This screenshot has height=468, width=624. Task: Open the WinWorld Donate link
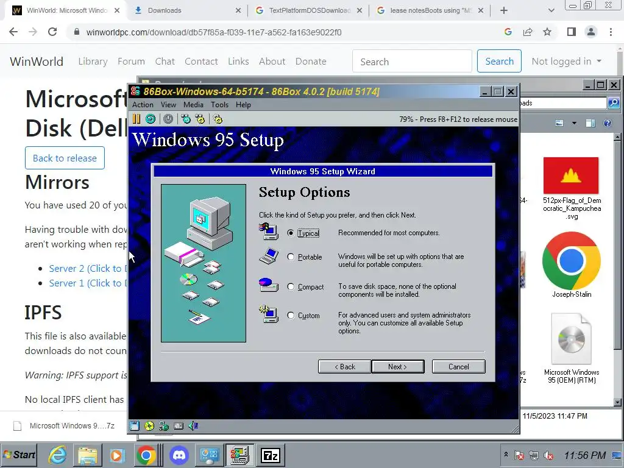pyautogui.click(x=311, y=62)
